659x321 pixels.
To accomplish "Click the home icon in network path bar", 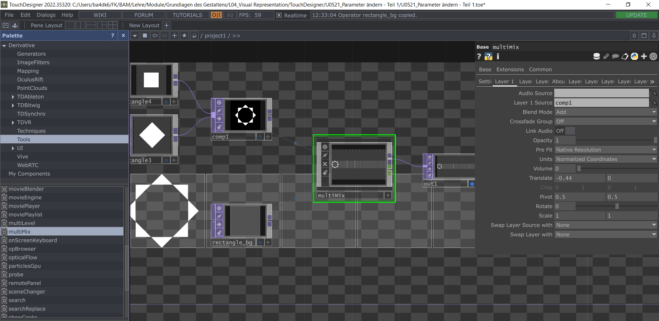I will tap(194, 36).
